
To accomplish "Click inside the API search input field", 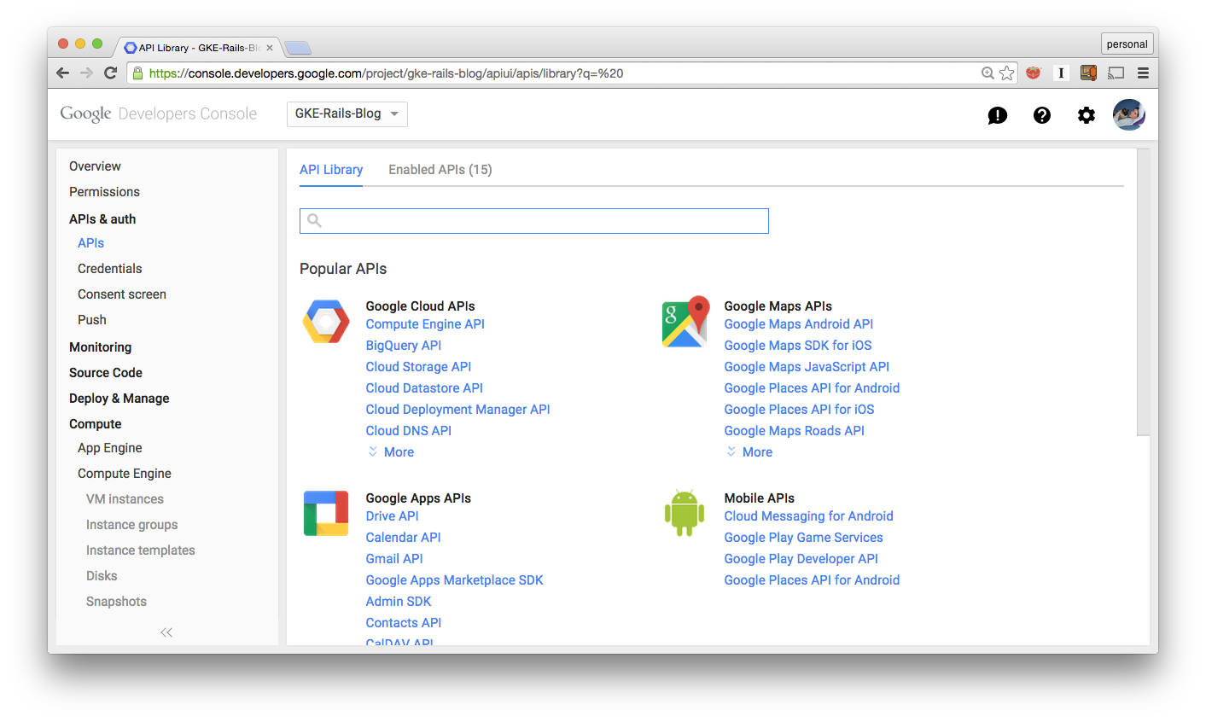I will tap(533, 220).
